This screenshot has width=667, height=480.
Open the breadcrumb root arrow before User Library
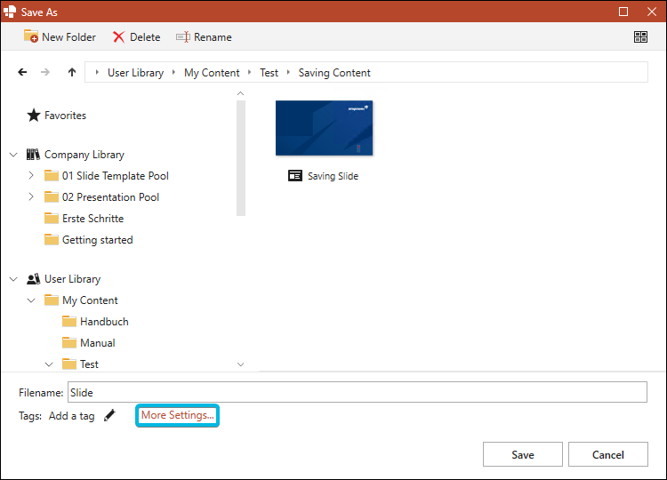click(x=97, y=72)
